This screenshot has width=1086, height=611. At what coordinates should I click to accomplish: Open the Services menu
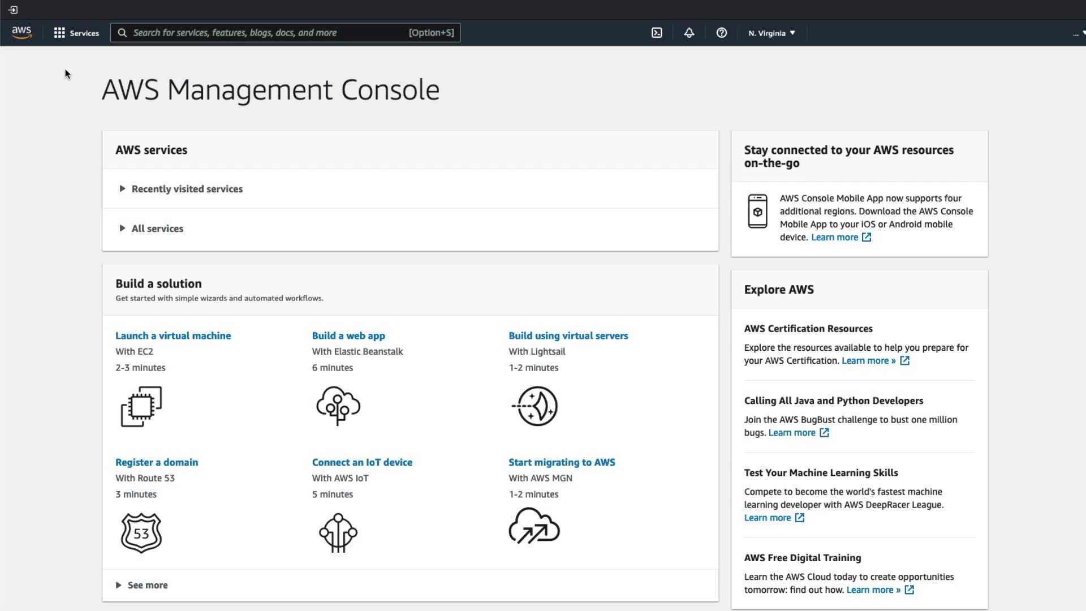click(x=76, y=33)
